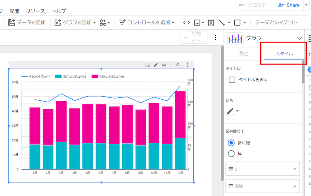The image size is (311, 196).
Task: Open the chart's three-dot options menu
Action: tap(188, 65)
